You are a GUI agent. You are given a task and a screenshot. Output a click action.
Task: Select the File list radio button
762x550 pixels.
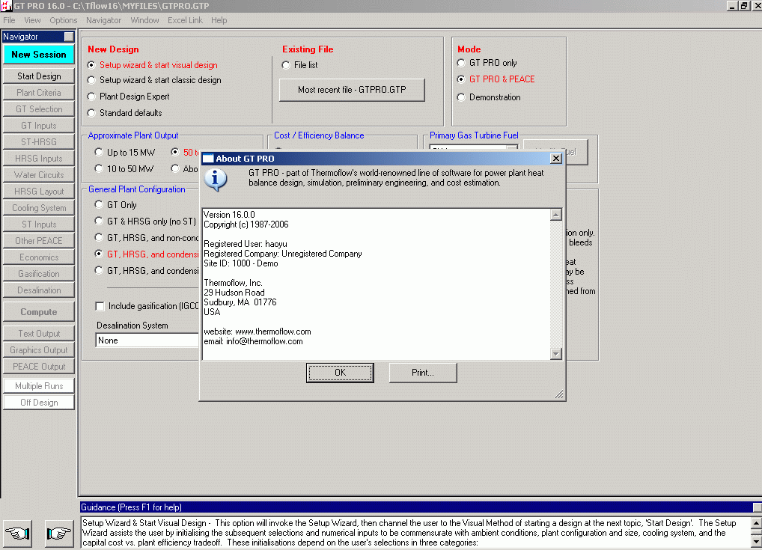(x=286, y=65)
